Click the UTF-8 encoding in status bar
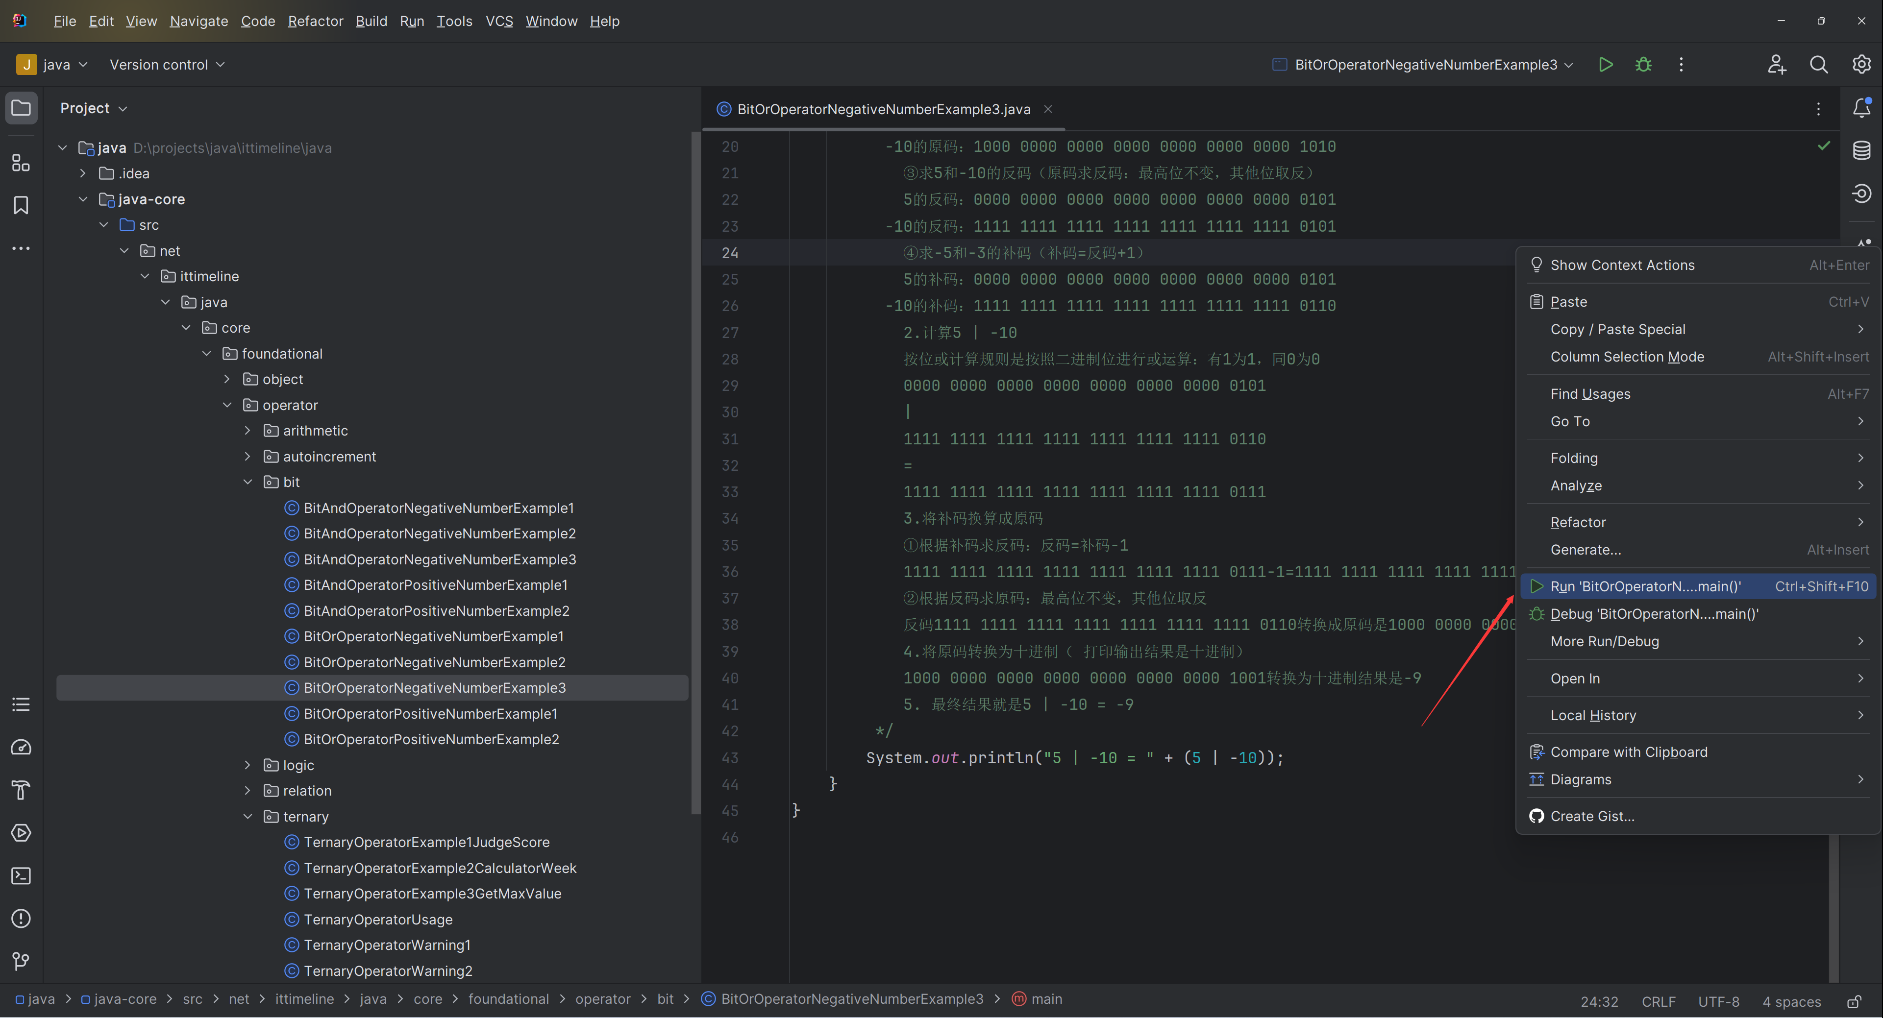This screenshot has height=1018, width=1883. 1718,1001
